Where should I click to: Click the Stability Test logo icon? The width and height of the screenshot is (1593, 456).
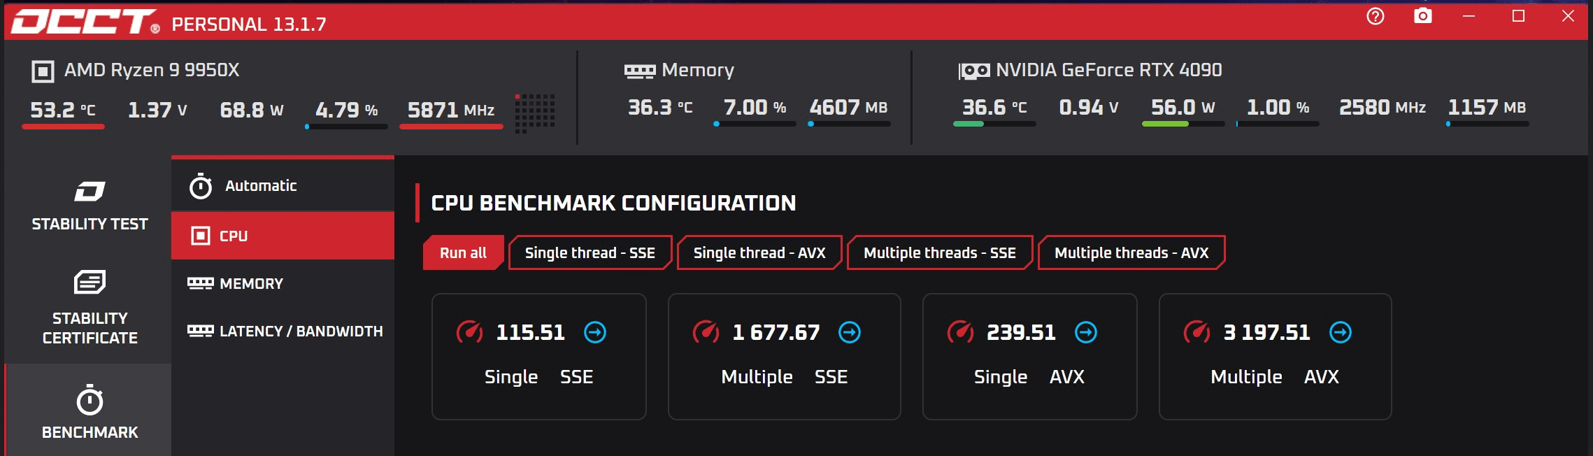point(90,191)
